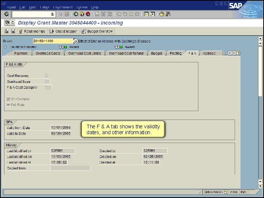Open the Extras menu
264x198 pixels.
(45, 7)
